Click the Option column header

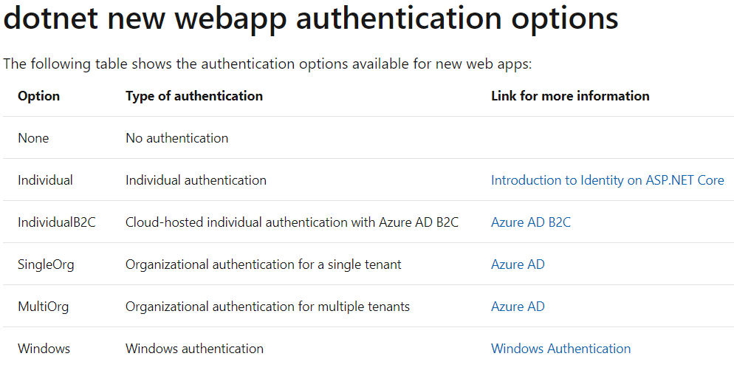38,96
